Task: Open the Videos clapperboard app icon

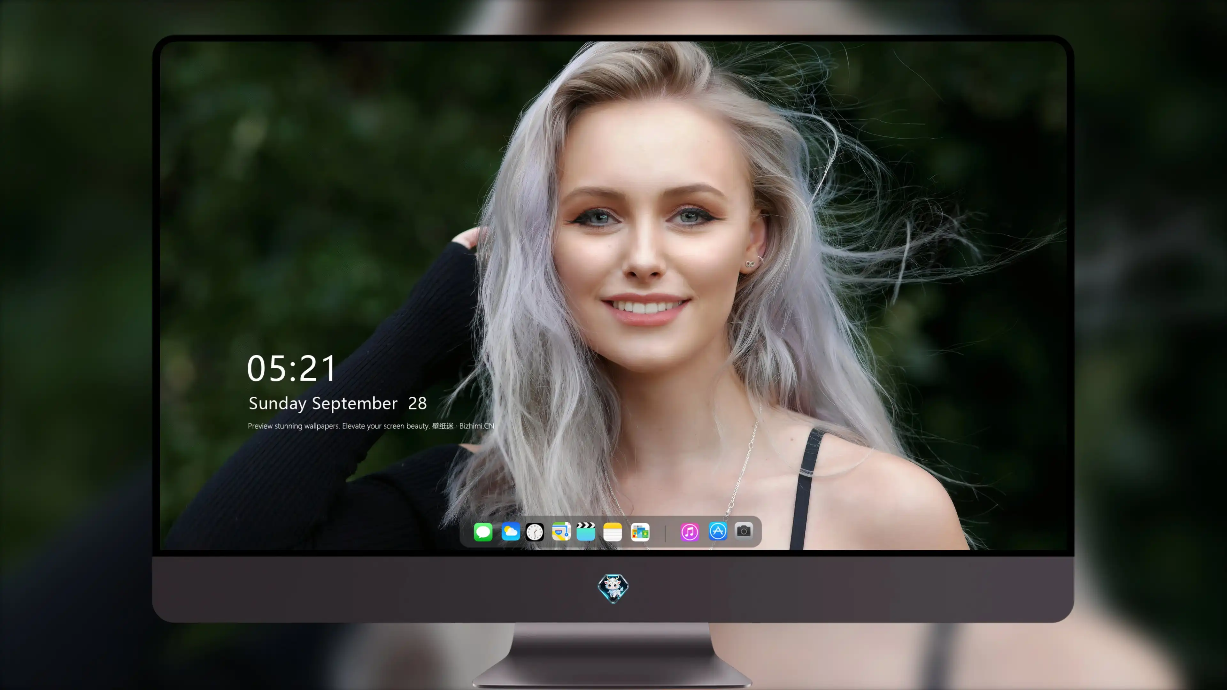Action: (x=586, y=532)
